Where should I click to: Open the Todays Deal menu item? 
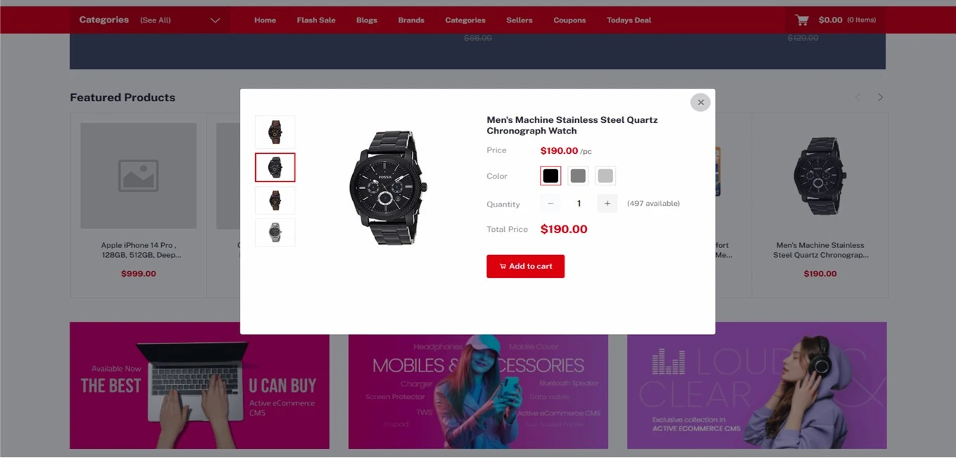[628, 20]
